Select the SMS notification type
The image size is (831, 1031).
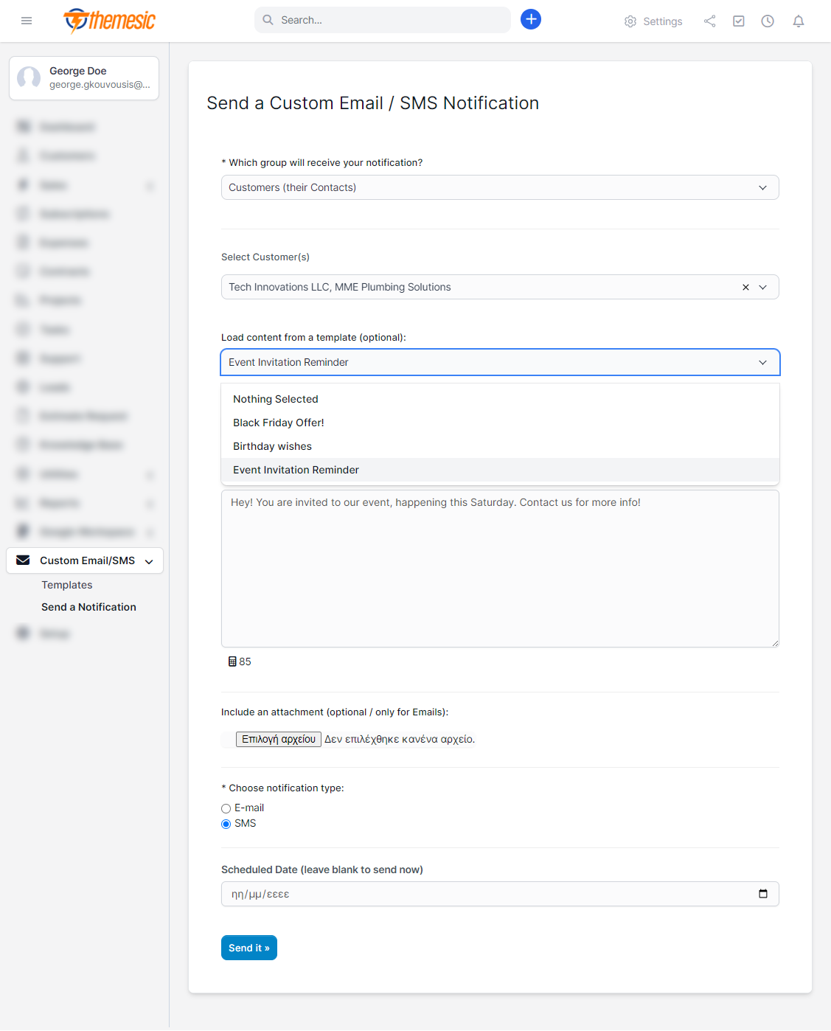coord(226,824)
